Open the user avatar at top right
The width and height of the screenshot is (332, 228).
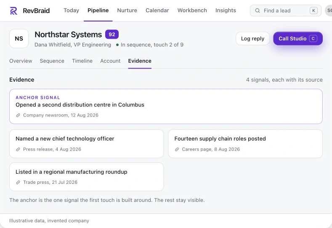(329, 11)
